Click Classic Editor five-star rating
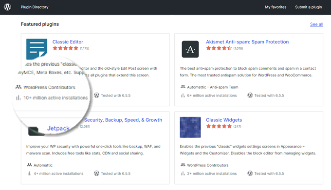The height and width of the screenshot is (190, 331). (65, 48)
